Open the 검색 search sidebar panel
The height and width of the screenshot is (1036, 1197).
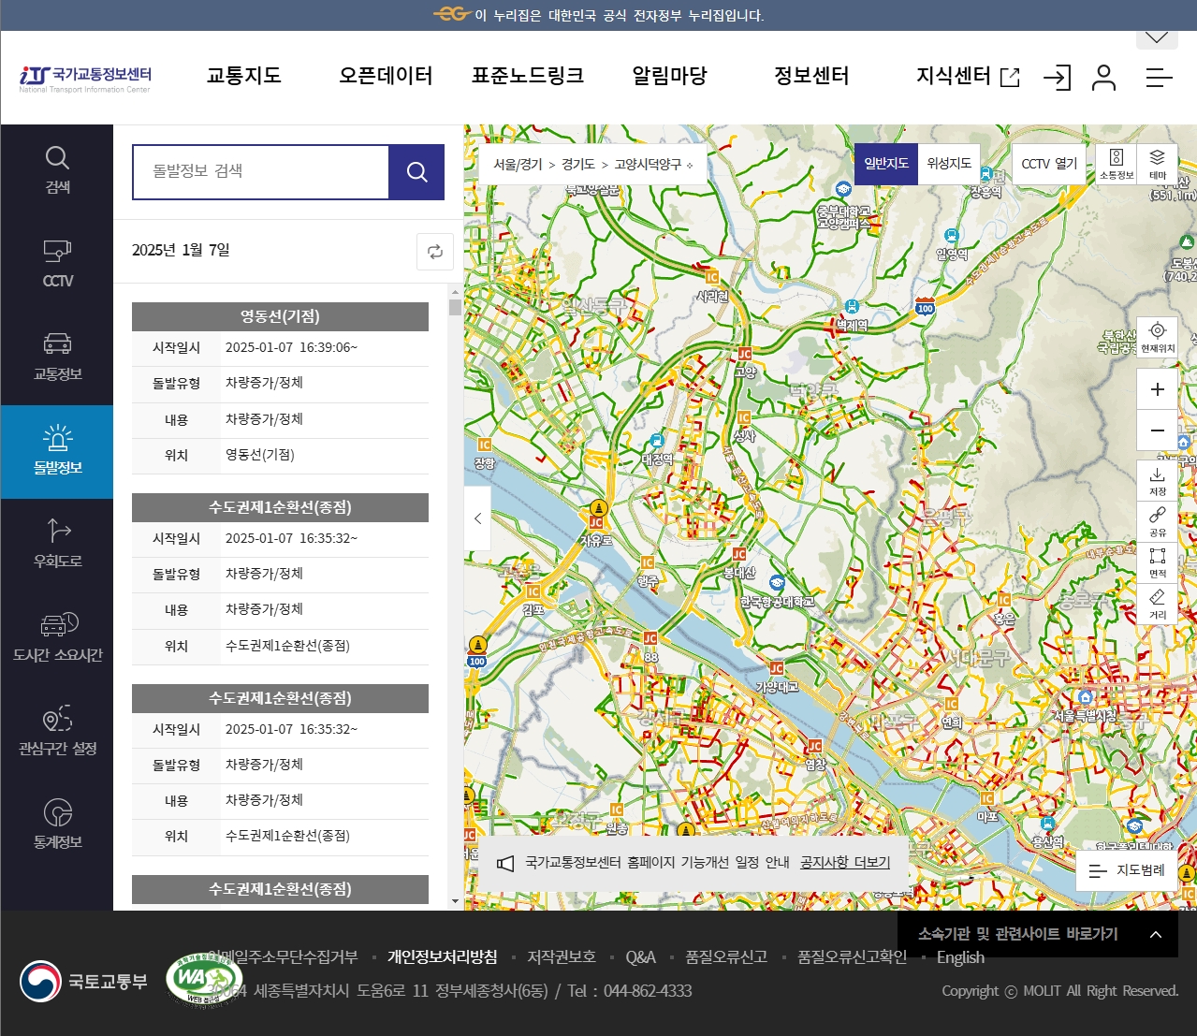tap(57, 171)
